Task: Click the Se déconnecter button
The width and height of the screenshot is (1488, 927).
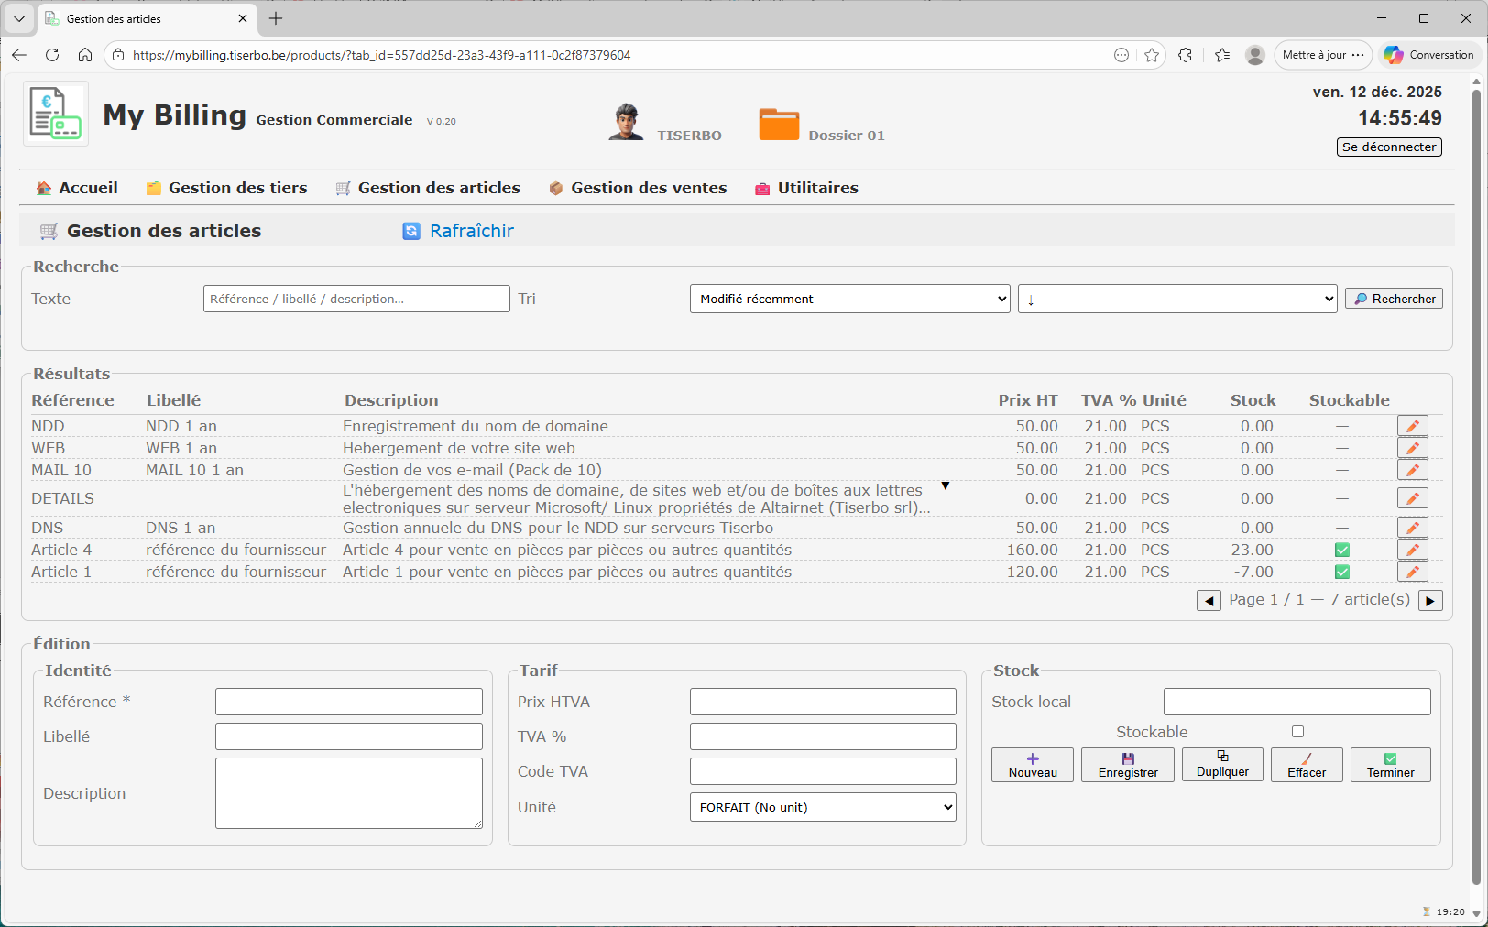Action: (x=1388, y=147)
